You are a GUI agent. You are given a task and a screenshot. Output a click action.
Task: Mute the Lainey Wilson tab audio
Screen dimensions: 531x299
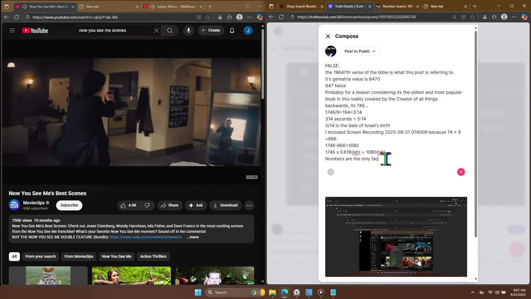152,6
